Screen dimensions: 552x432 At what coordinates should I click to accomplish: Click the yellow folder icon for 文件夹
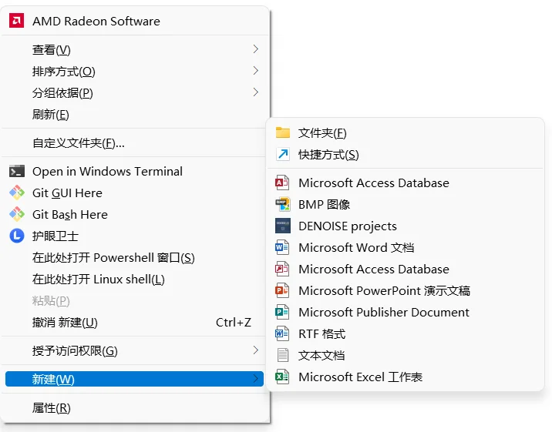pyautogui.click(x=283, y=132)
